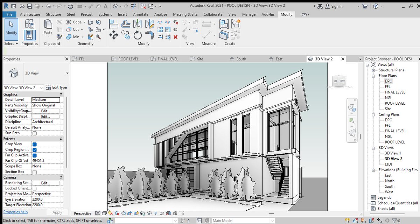The image size is (420, 224).
Task: Open the Select panel dropdown
Action: click(x=12, y=44)
